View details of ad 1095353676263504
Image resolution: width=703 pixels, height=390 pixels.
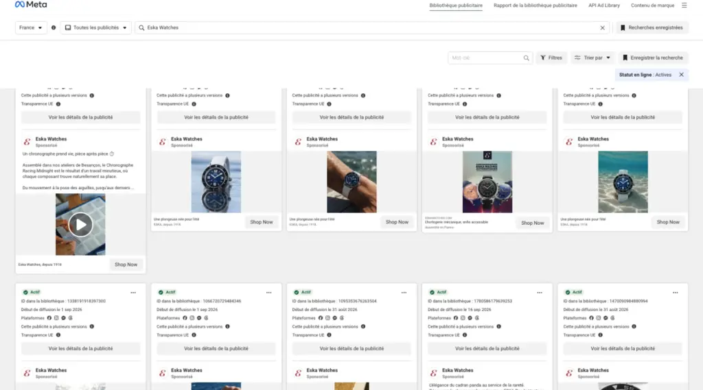pyautogui.click(x=351, y=348)
